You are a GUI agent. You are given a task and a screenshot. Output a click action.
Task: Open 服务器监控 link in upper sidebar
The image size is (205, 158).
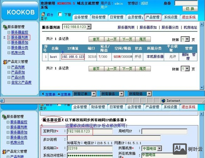coord(20,33)
